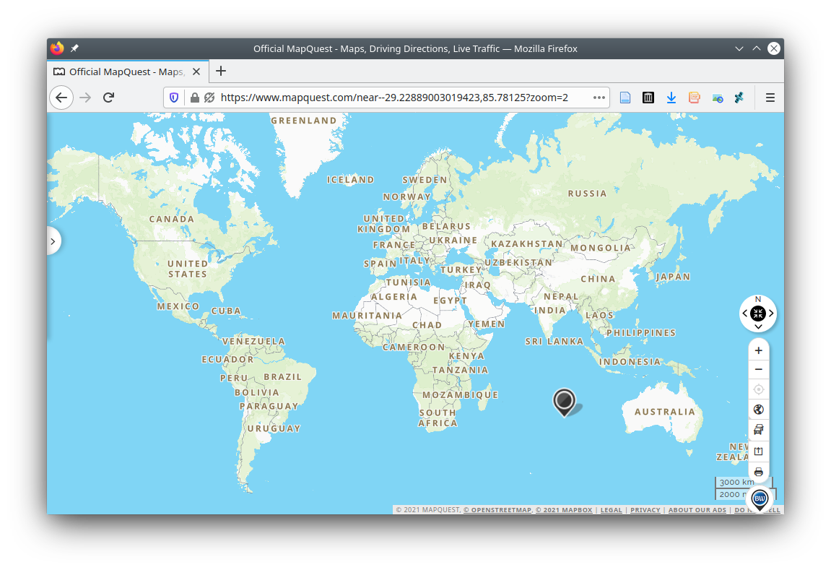Viewport: 831px width, 570px height.
Task: Open the share map icon
Action: tap(758, 452)
